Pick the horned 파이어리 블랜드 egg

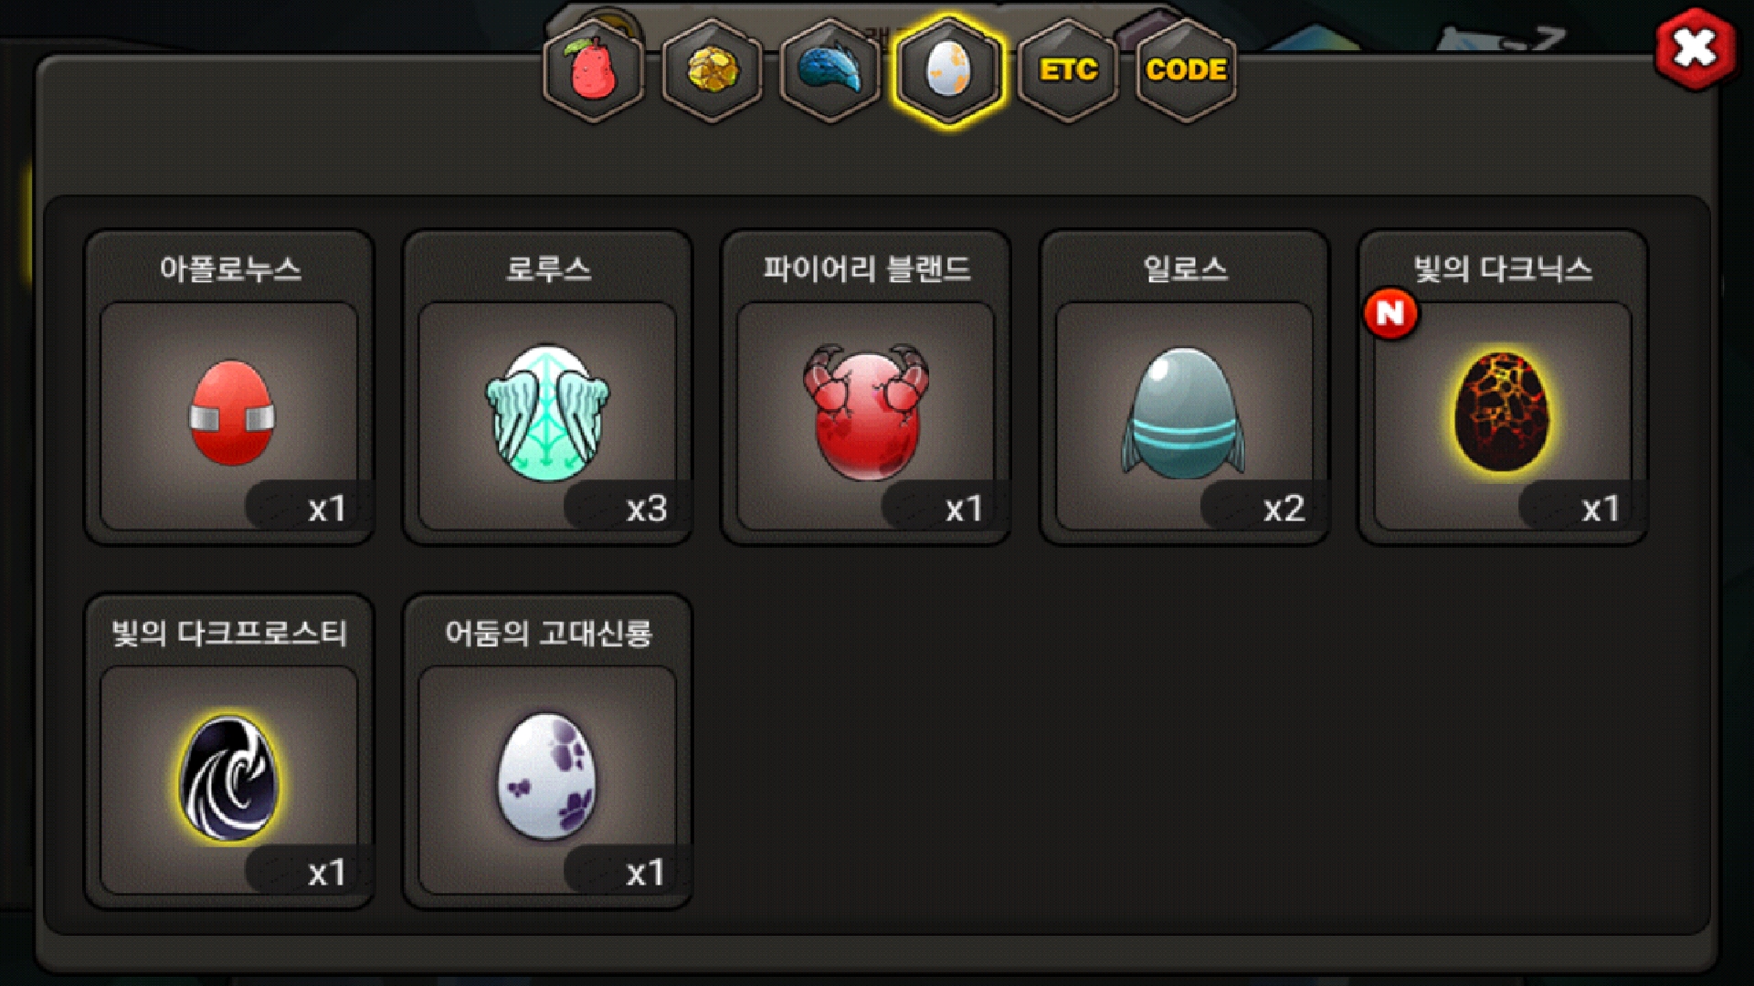(866, 415)
